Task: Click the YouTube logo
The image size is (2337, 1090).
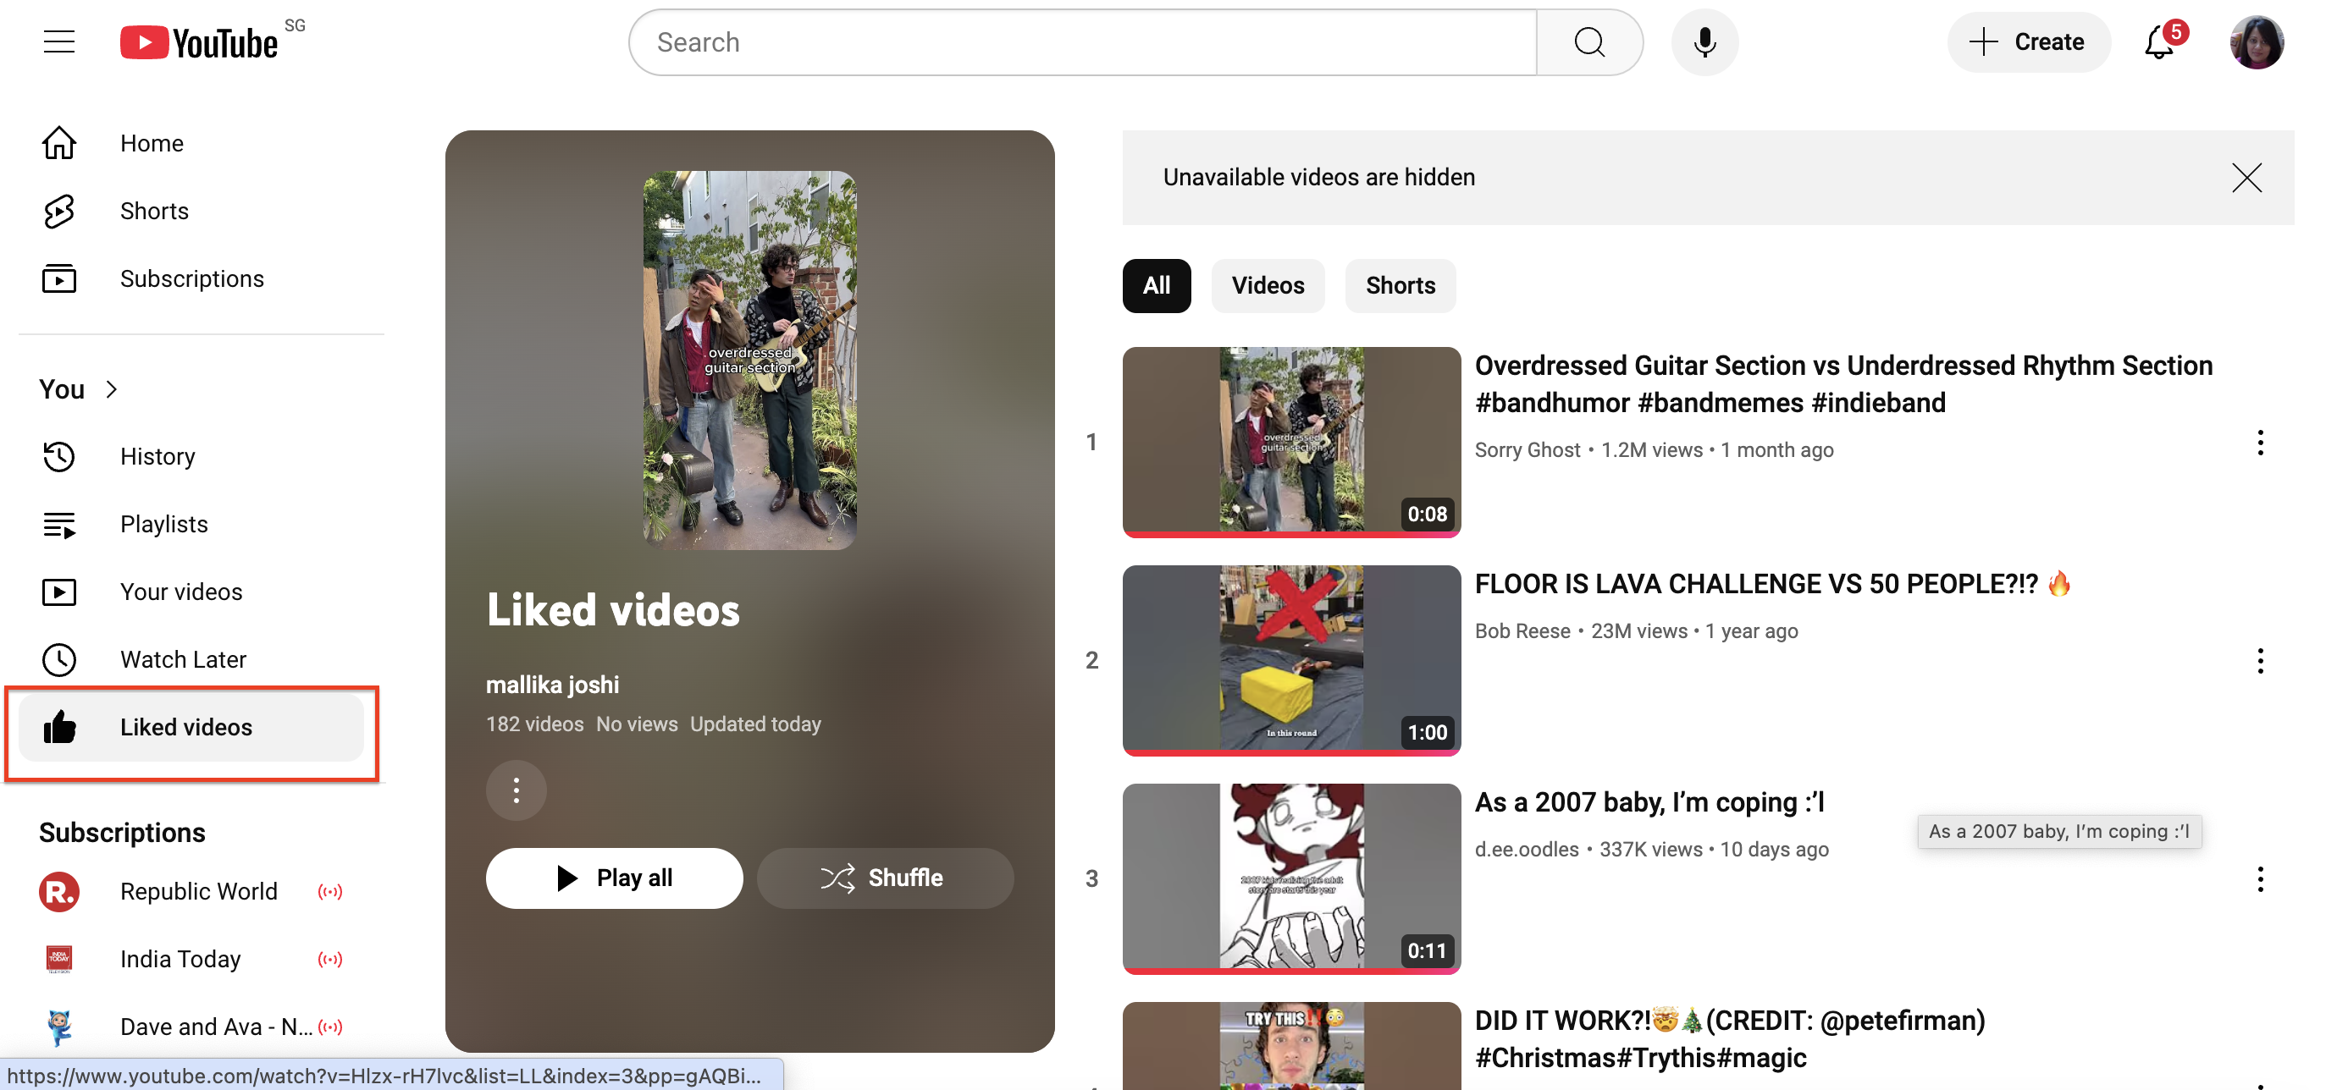Action: (198, 41)
